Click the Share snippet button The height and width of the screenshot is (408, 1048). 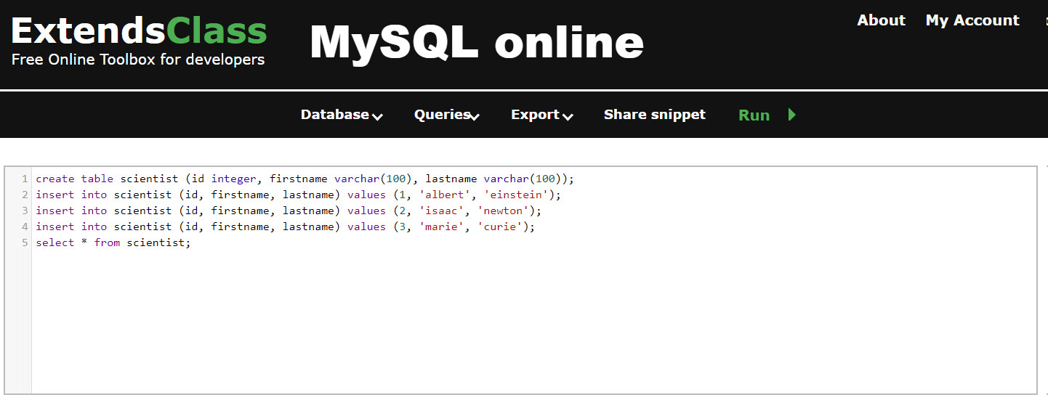(x=655, y=115)
